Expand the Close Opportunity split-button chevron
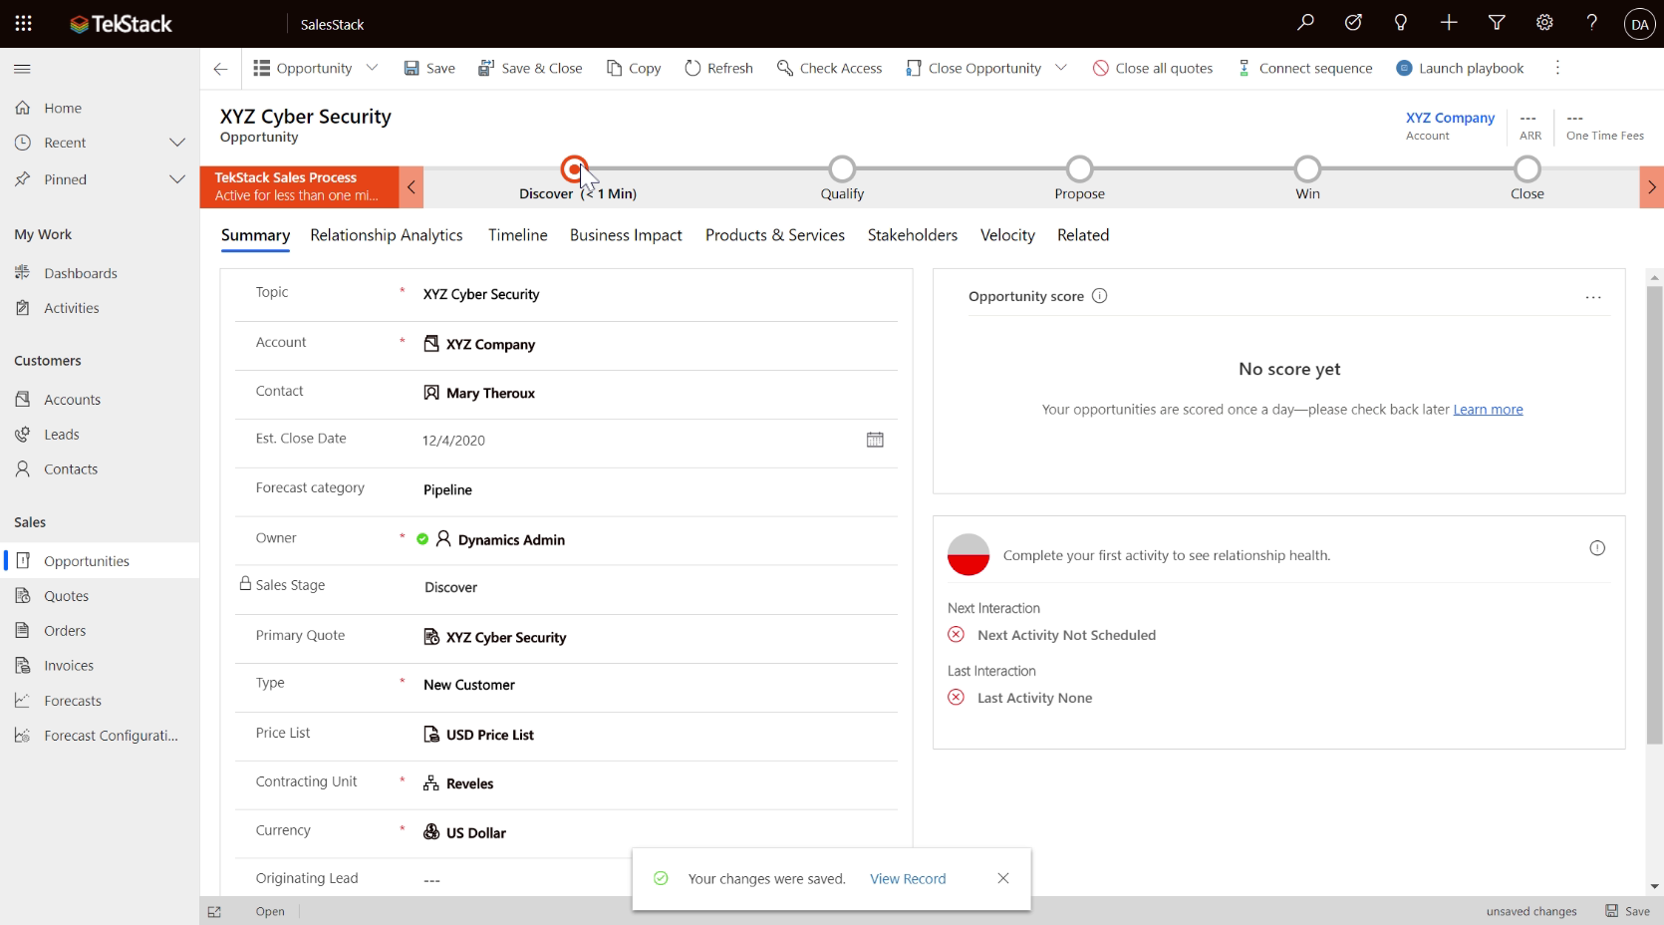Image resolution: width=1664 pixels, height=925 pixels. [1061, 68]
